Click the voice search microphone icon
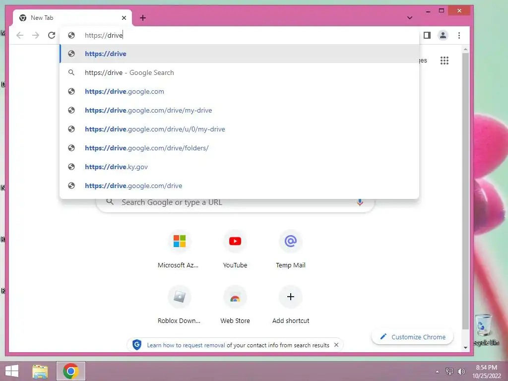Image resolution: width=508 pixels, height=381 pixels. [x=360, y=202]
